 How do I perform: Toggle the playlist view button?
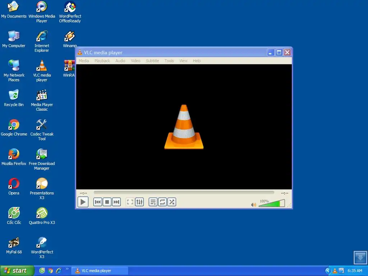153,202
